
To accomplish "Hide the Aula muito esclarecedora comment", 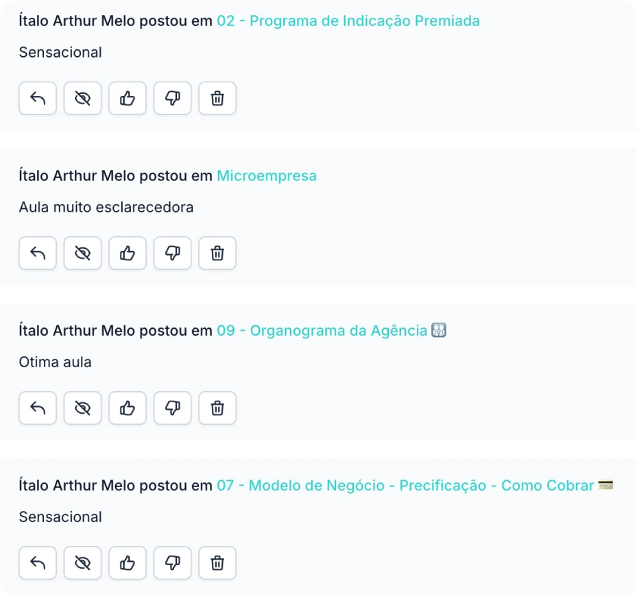I will pos(82,253).
